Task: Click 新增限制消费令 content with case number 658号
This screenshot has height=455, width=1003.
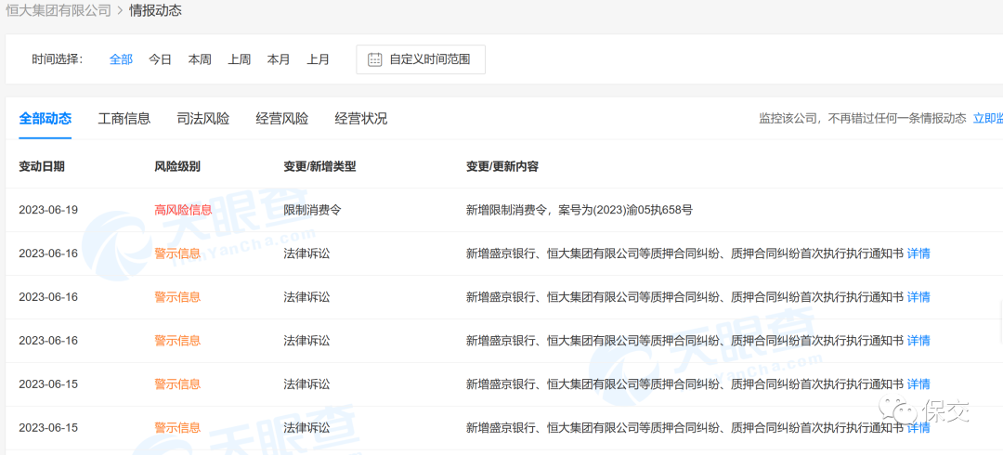Action: (580, 210)
